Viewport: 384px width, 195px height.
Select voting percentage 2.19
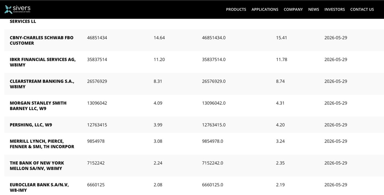pyautogui.click(x=280, y=185)
